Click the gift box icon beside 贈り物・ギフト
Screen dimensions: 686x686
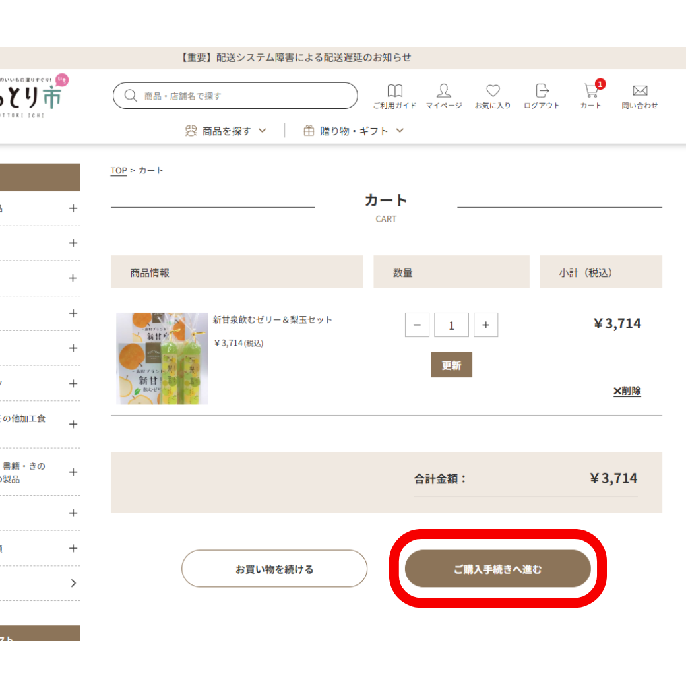click(308, 130)
